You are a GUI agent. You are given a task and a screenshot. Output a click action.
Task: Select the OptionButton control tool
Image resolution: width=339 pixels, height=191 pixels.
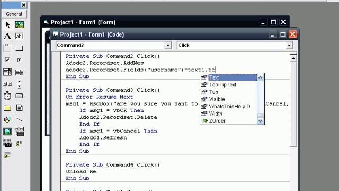(x=20, y=60)
